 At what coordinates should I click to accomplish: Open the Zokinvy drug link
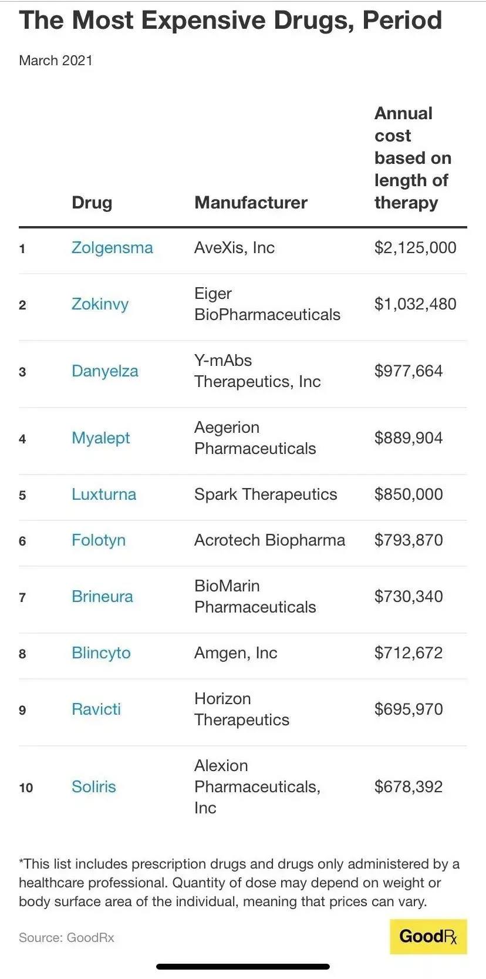[100, 304]
